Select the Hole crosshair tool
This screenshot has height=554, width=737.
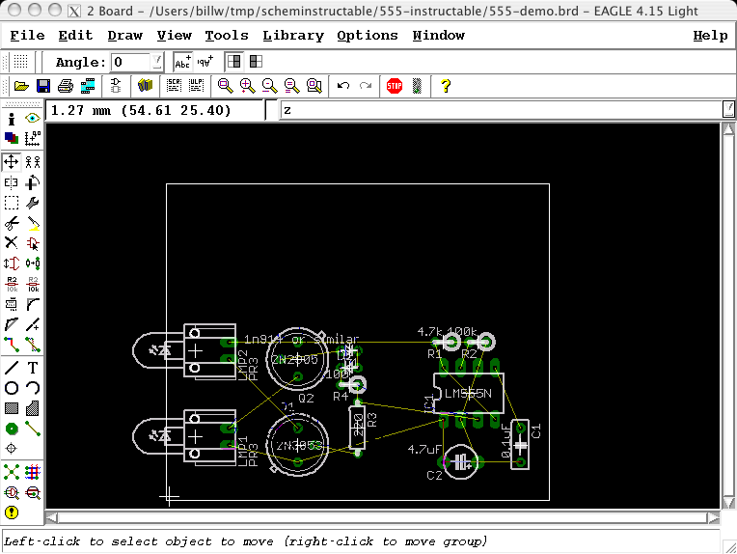point(12,449)
